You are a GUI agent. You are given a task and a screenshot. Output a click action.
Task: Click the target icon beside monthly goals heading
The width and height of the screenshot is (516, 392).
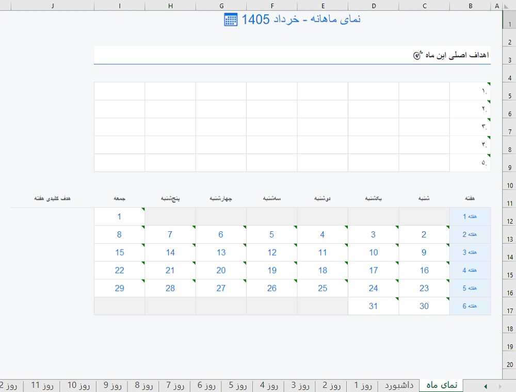(x=417, y=55)
